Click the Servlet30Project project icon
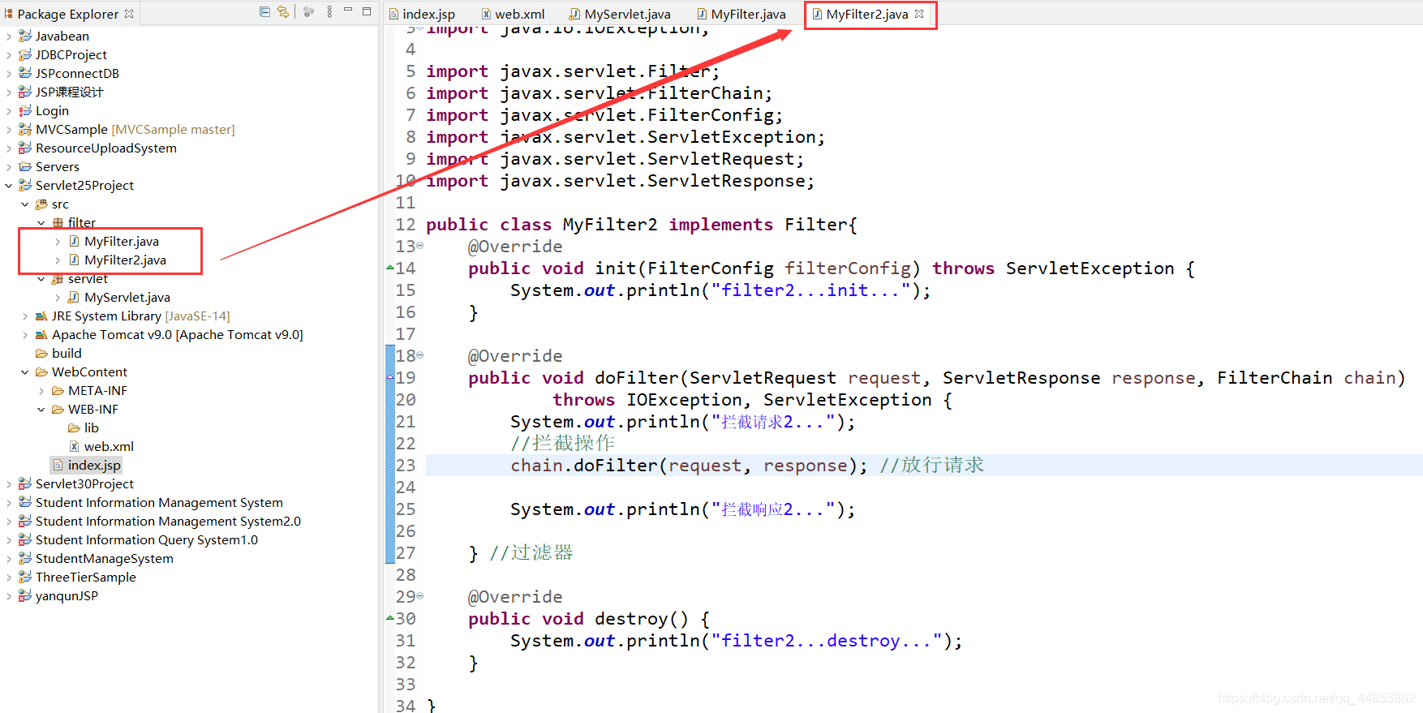Image resolution: width=1423 pixels, height=713 pixels. (25, 483)
